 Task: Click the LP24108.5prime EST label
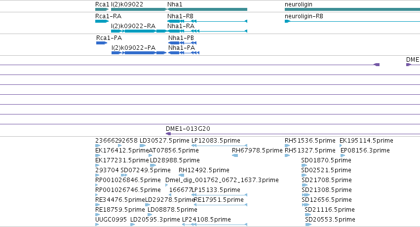pos(206,220)
